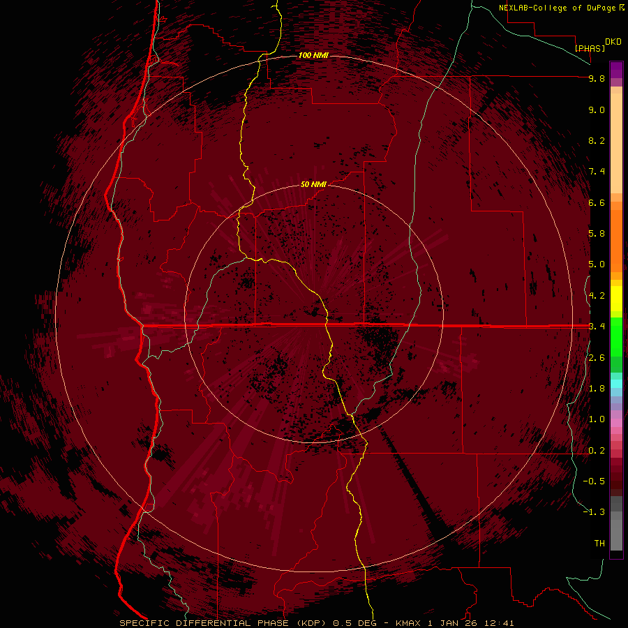Click the 7.4 scale value
Image resolution: width=628 pixels, height=628 pixels.
[x=597, y=172]
